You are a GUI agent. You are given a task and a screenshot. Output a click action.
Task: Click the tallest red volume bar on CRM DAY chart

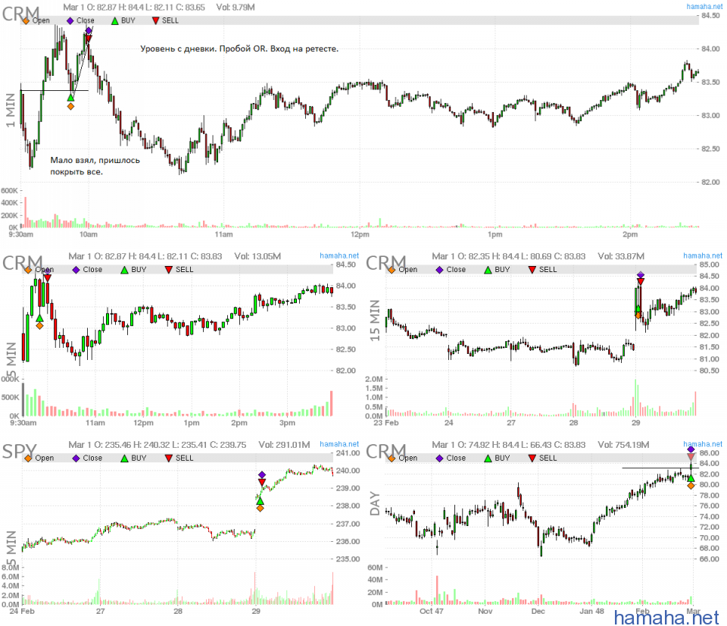437,590
